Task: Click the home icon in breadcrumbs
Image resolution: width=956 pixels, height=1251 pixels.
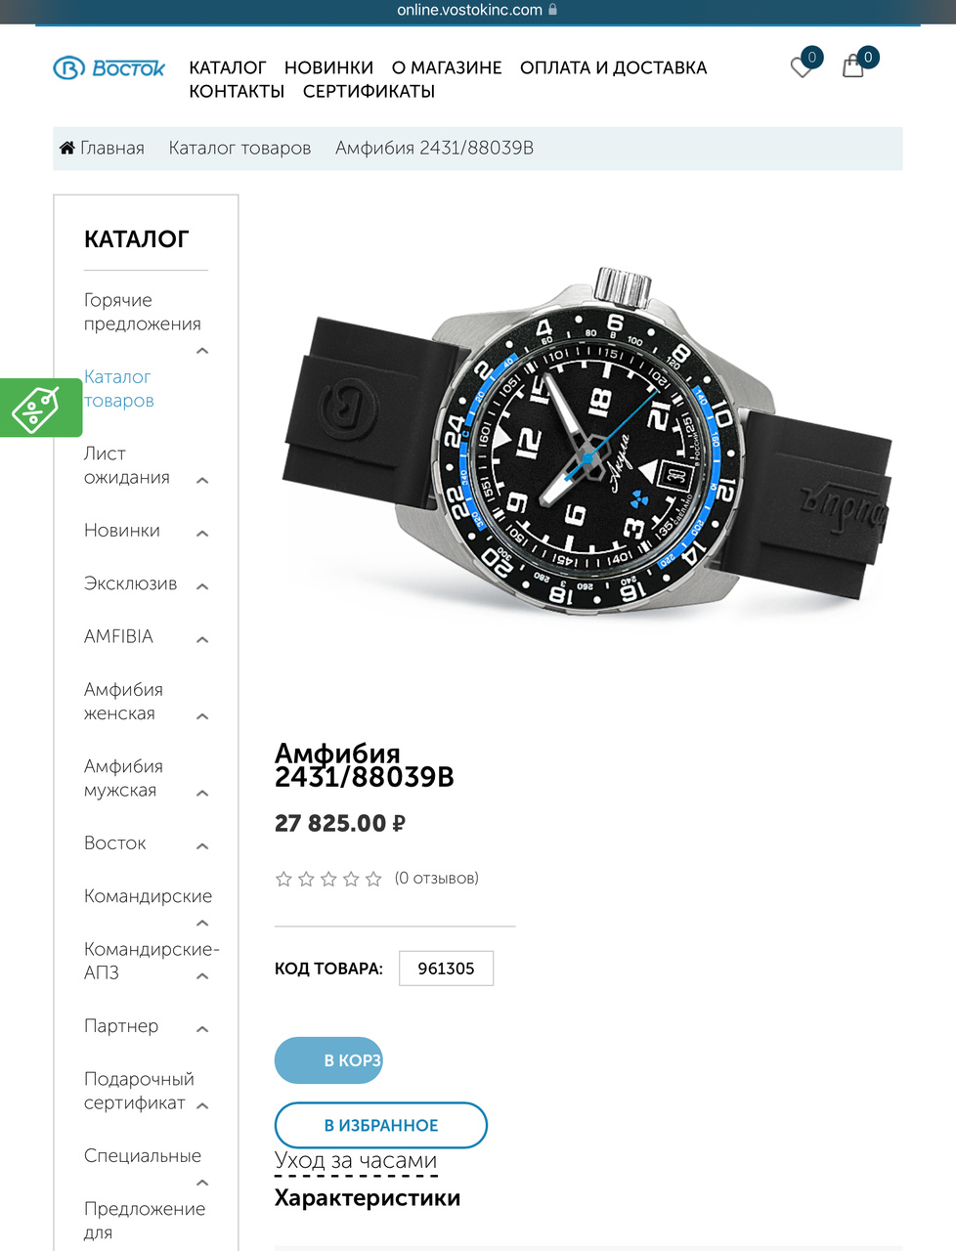Action: click(x=67, y=148)
